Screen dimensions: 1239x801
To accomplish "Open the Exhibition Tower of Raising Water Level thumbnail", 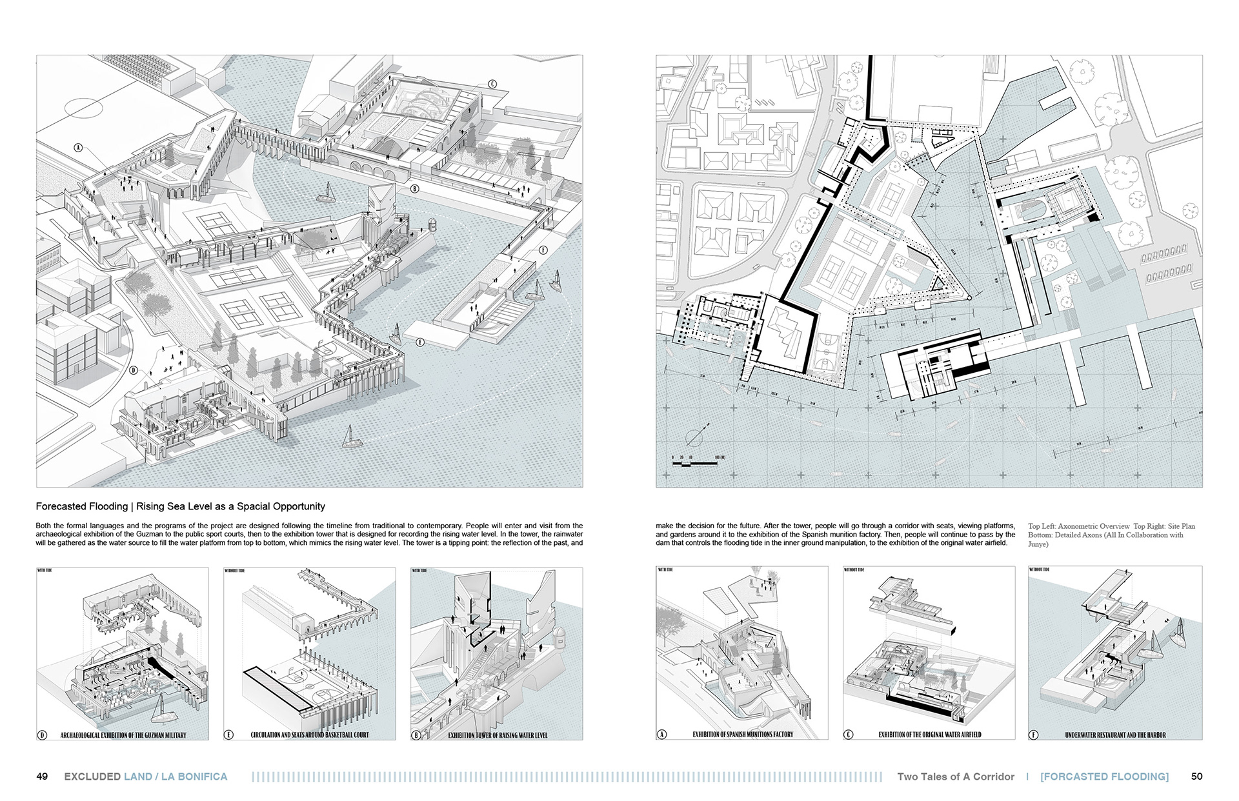I will 496,653.
